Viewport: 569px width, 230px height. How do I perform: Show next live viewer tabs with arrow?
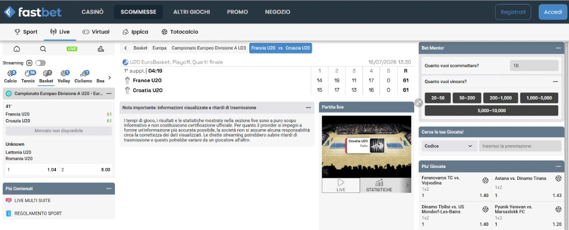point(407,185)
